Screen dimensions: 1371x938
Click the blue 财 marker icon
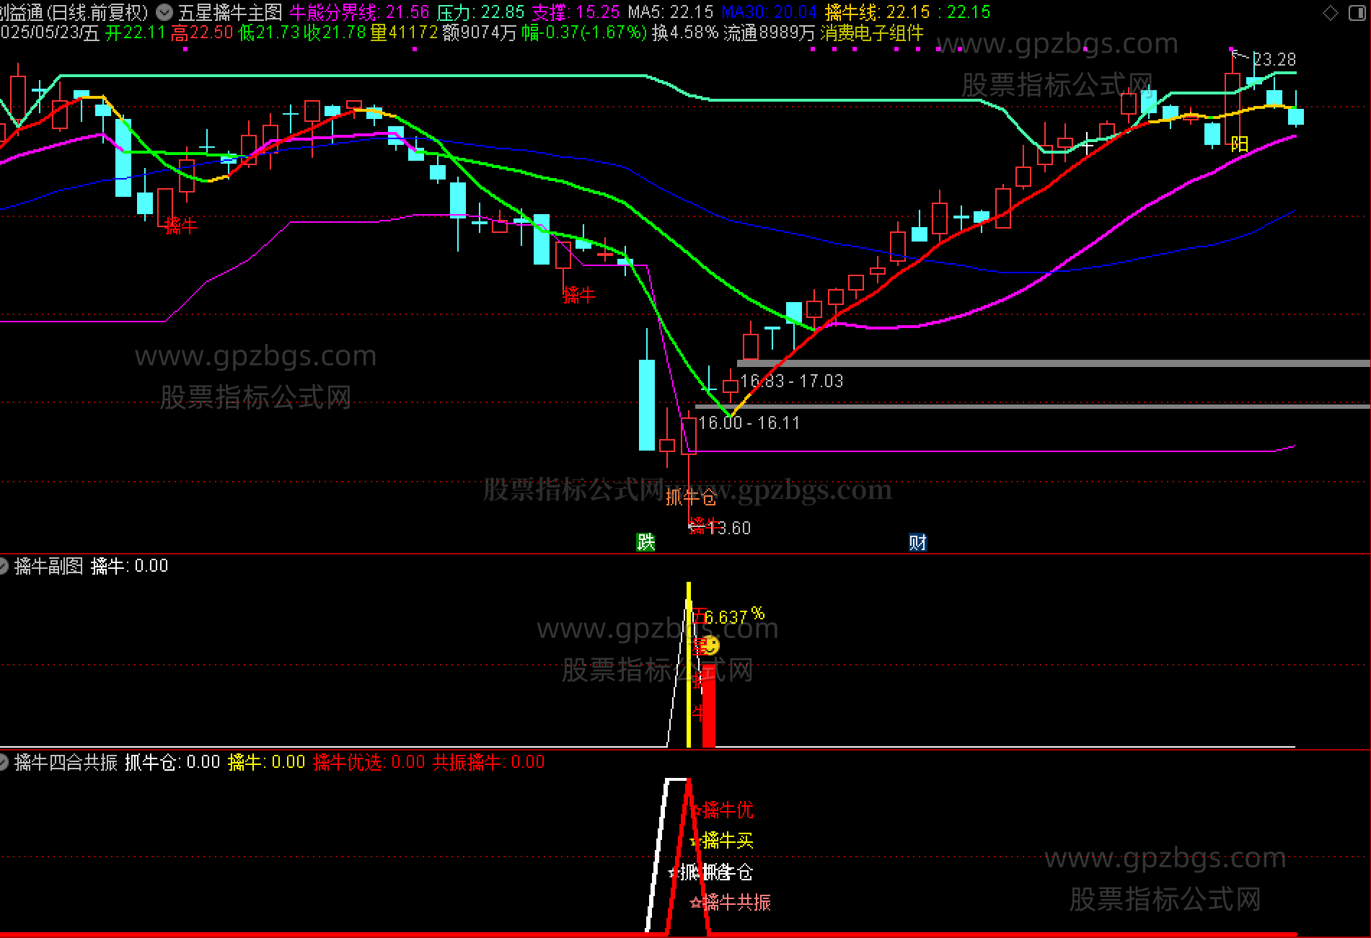(x=917, y=542)
